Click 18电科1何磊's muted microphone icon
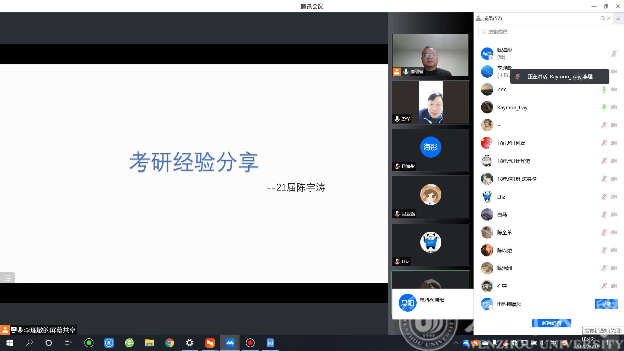The width and height of the screenshot is (624, 351). point(604,143)
